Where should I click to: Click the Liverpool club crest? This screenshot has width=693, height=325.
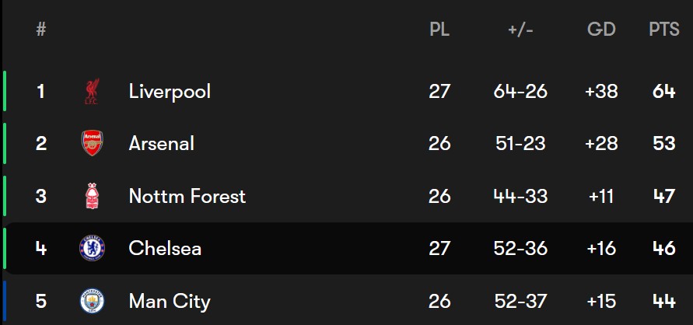point(92,92)
